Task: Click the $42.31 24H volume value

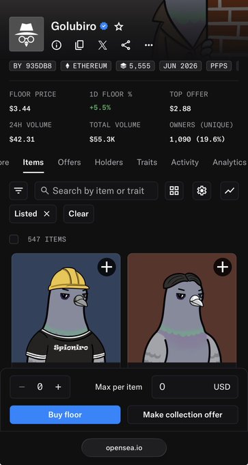Action: pyautogui.click(x=22, y=139)
